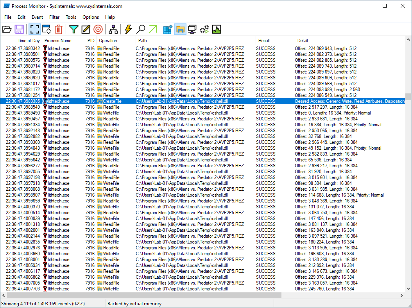The image size is (412, 308).
Task: Click the ReadFile icon at 22:36:47,3981254
Action: tap(100, 95)
